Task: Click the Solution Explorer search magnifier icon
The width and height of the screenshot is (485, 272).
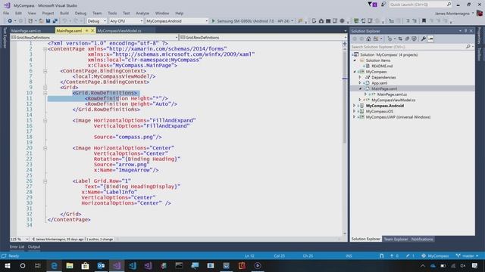Action: pyautogui.click(x=468, y=47)
